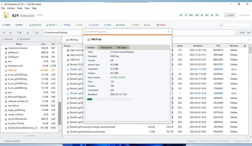Navigate back with the left arrow
Image resolution: width=252 pixels, height=146 pixels.
[4, 33]
